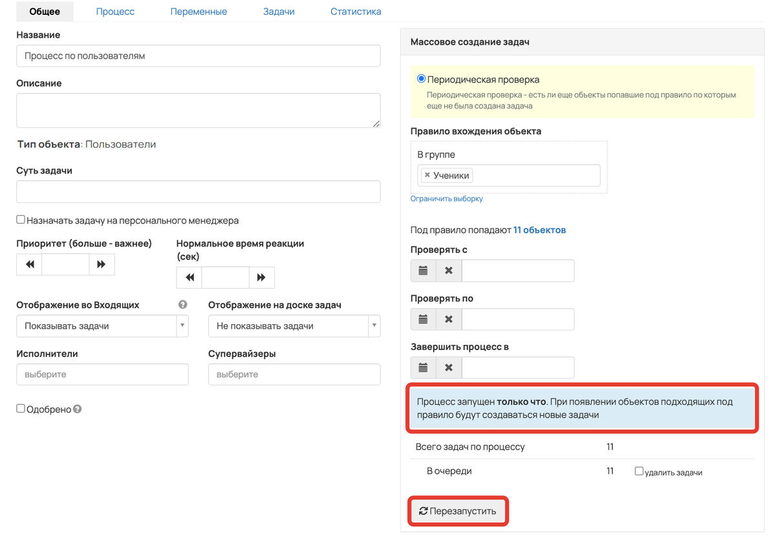The image size is (776, 536).
Task: Open Супервайзеры selection field
Action: tap(294, 375)
